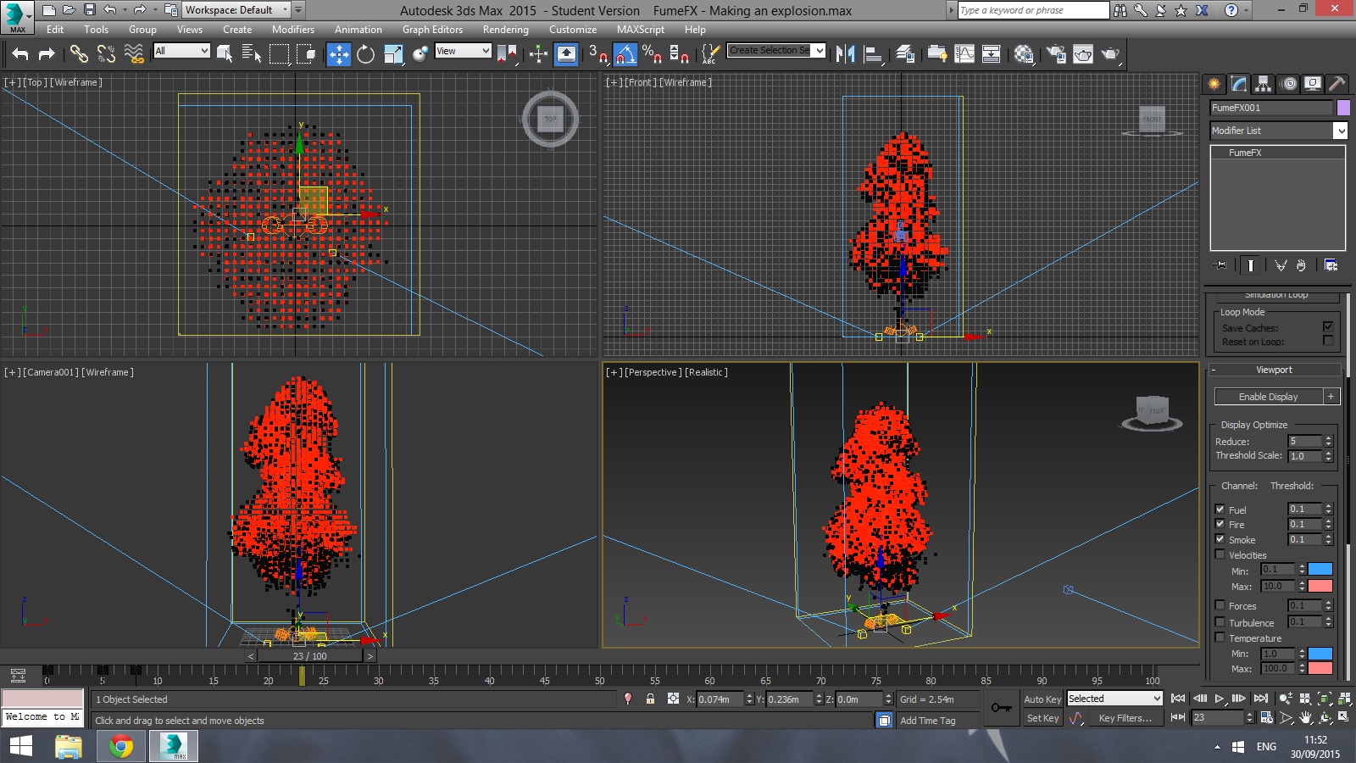Choose the Select Object tool
This screenshot has height=763, width=1356.
[225, 54]
